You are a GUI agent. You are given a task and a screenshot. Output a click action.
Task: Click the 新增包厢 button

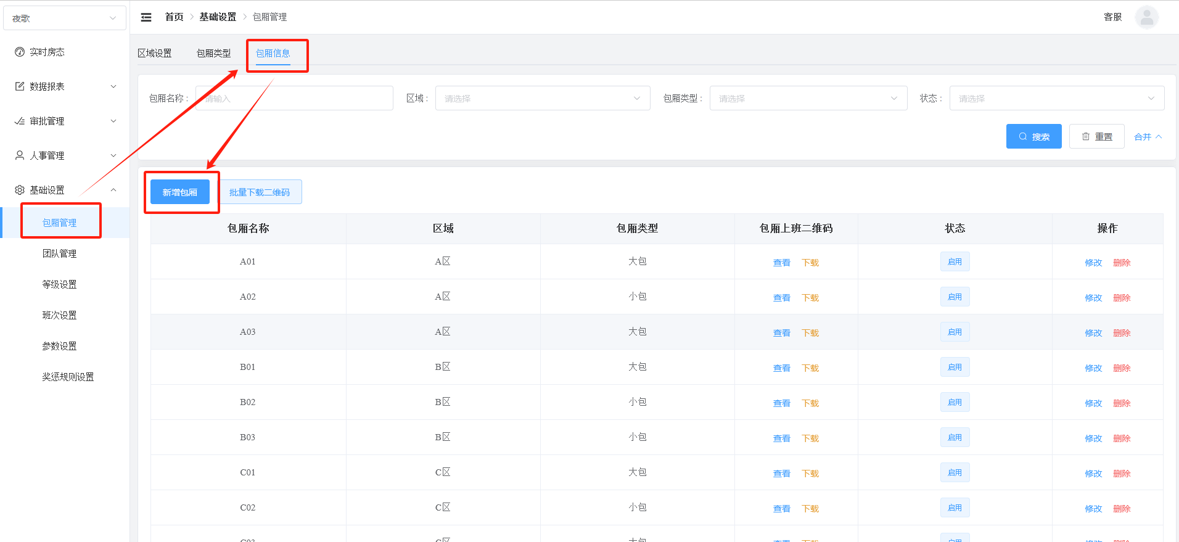180,192
